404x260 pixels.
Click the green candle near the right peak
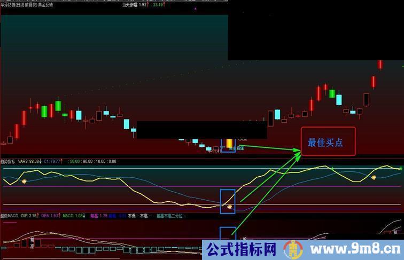coord(332,93)
